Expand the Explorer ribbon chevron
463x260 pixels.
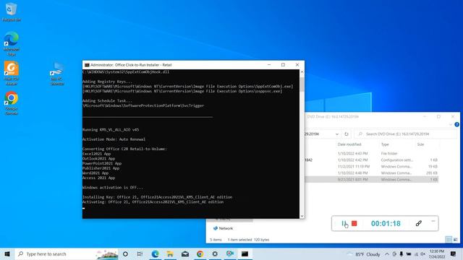450,124
